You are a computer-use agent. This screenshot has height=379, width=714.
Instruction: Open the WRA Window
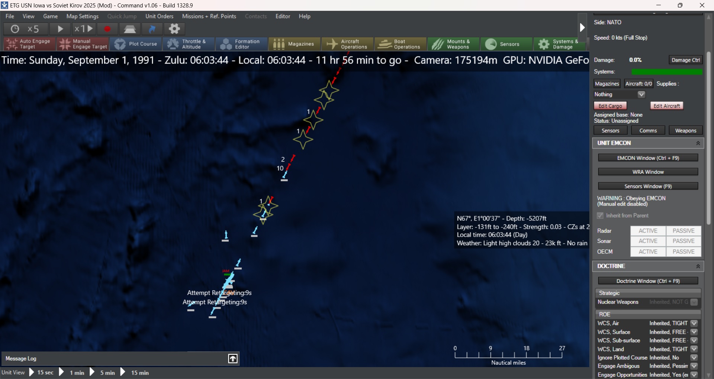[x=648, y=172]
